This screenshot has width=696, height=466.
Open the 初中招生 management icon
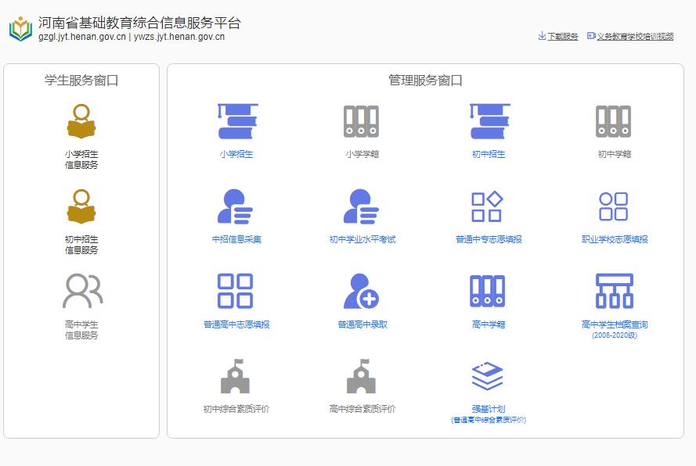[x=489, y=122]
